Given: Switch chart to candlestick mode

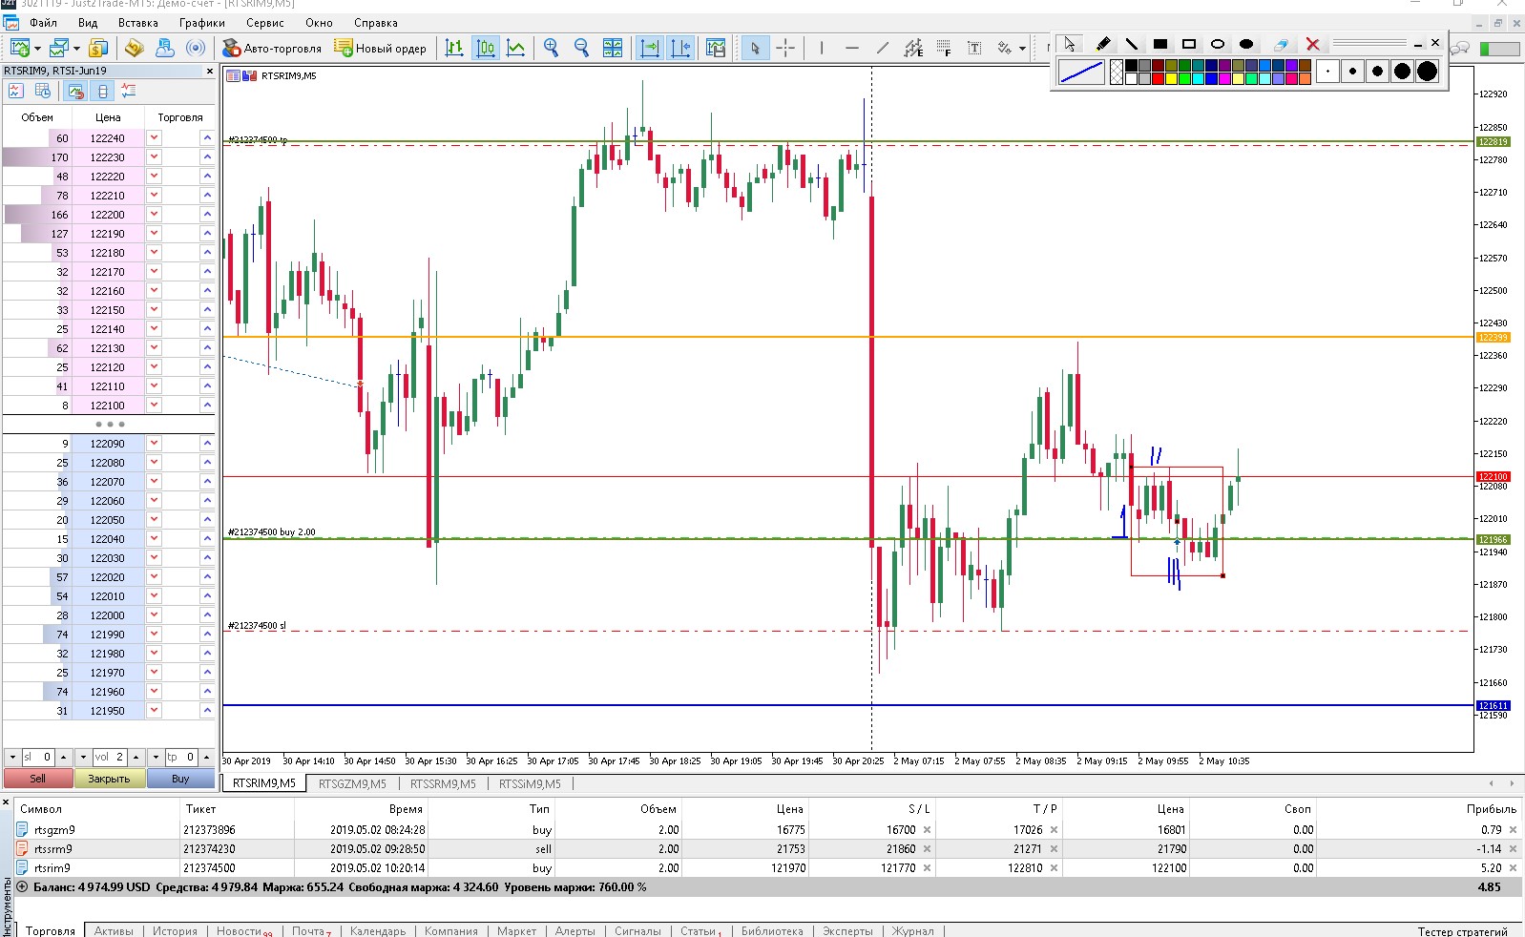Looking at the screenshot, I should click(486, 48).
